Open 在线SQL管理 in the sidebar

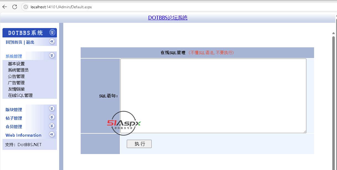click(x=20, y=95)
